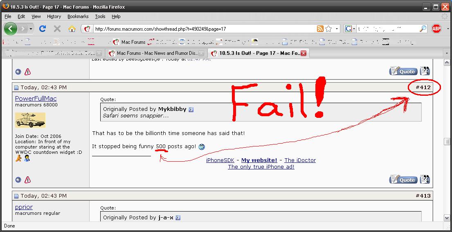This screenshot has height=232, width=452.
Task: Open The only true iPhone ad! link
Action: coord(261,167)
